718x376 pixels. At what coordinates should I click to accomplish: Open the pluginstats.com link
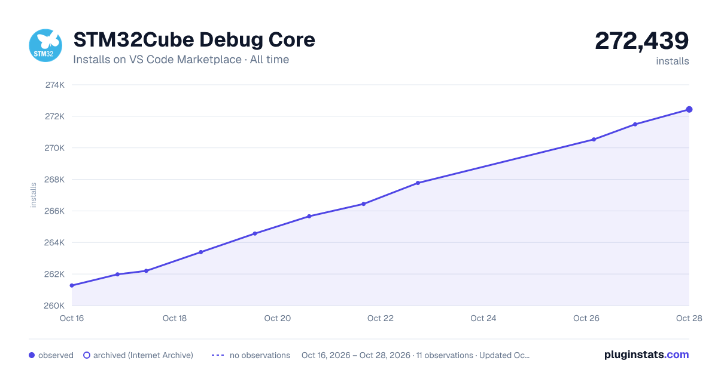[647, 355]
